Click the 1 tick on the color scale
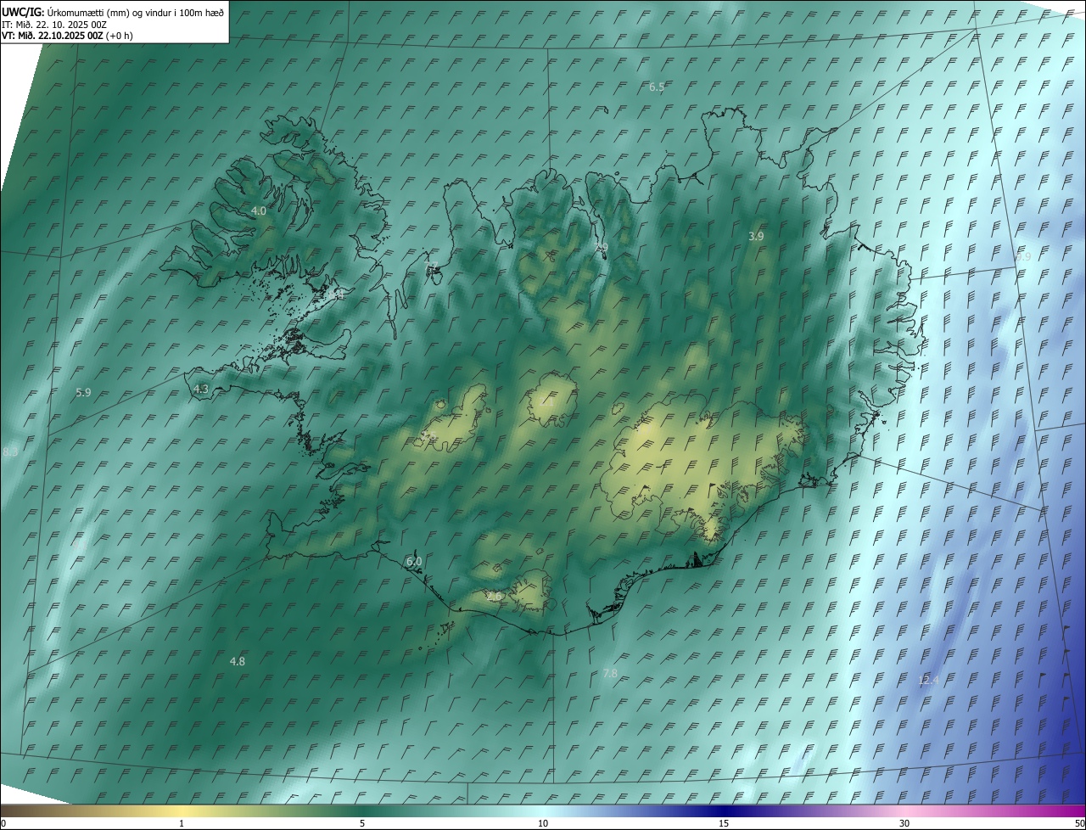The height and width of the screenshot is (830, 1086). pyautogui.click(x=182, y=823)
